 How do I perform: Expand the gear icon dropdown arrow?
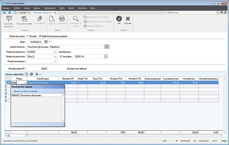pyautogui.click(x=40, y=74)
